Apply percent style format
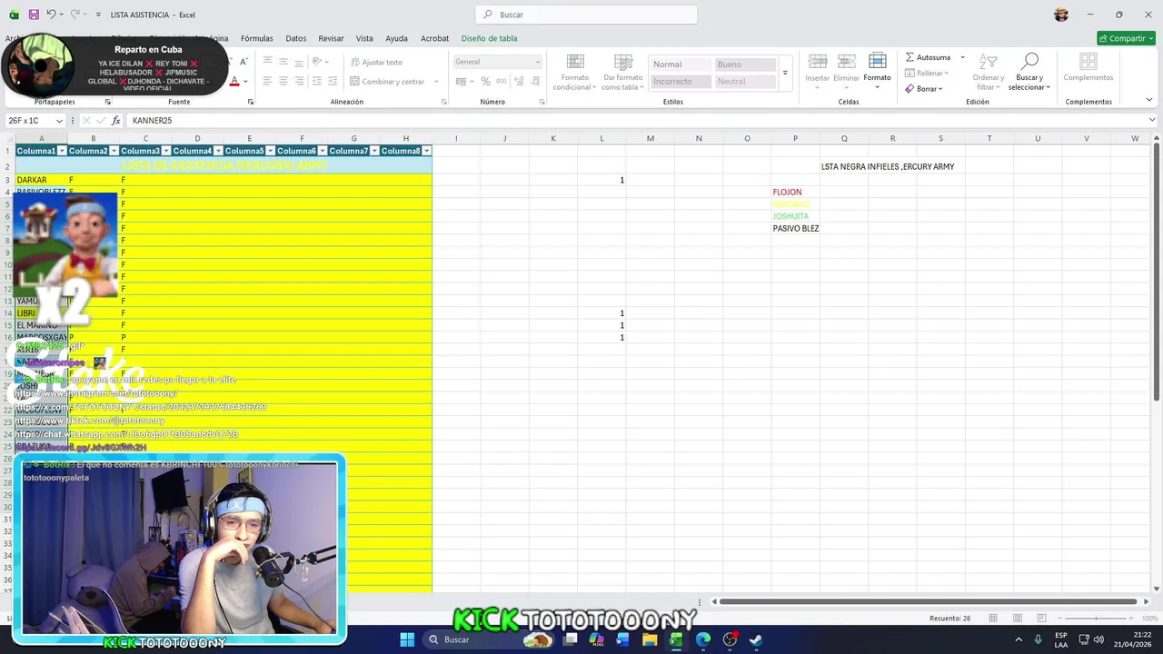The width and height of the screenshot is (1163, 654). (x=486, y=82)
